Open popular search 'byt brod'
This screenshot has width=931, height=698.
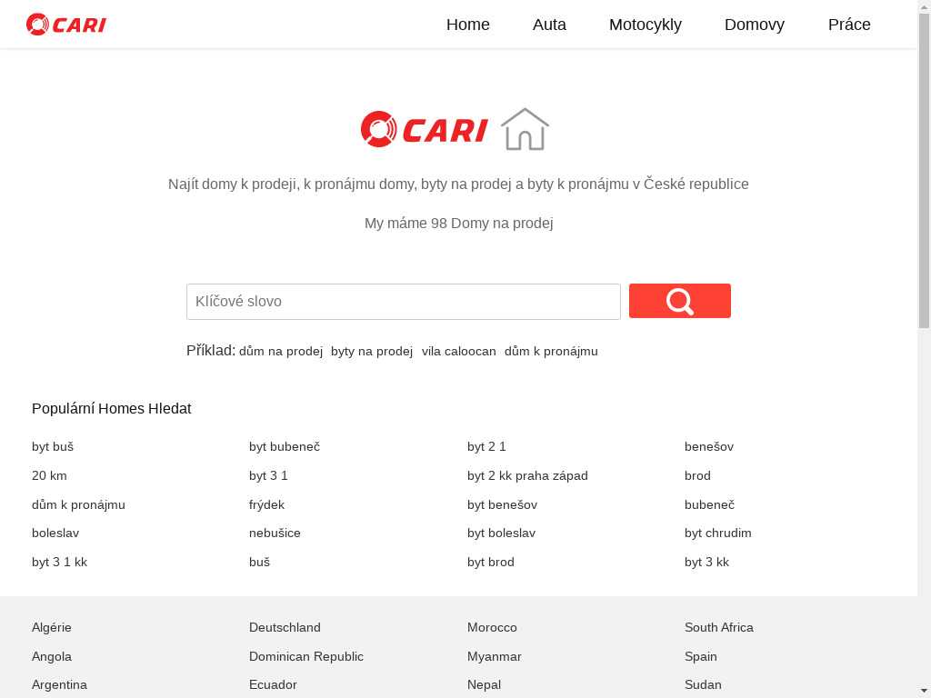[x=490, y=562]
